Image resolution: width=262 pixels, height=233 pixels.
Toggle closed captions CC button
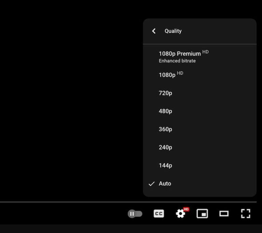(159, 214)
